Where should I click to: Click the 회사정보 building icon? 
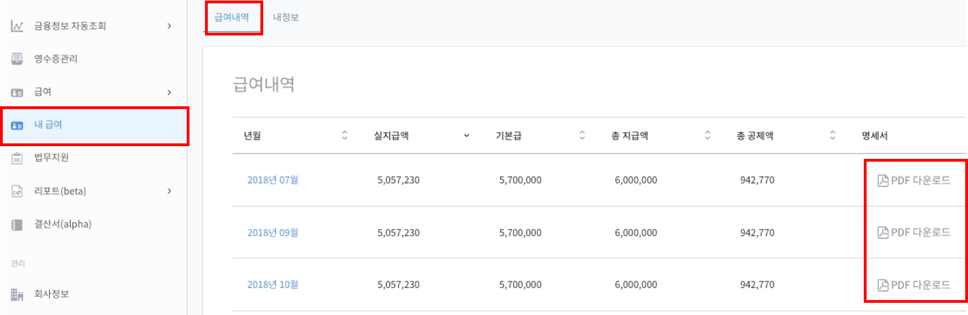pyautogui.click(x=17, y=295)
